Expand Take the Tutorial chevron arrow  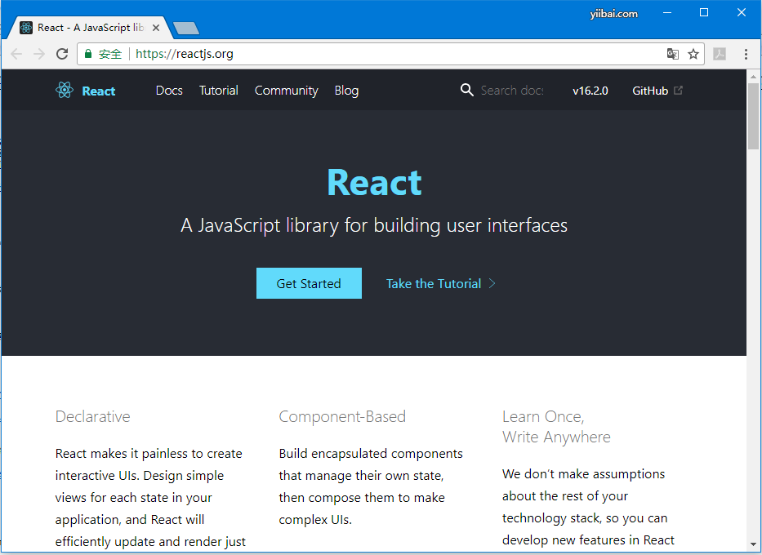click(492, 282)
